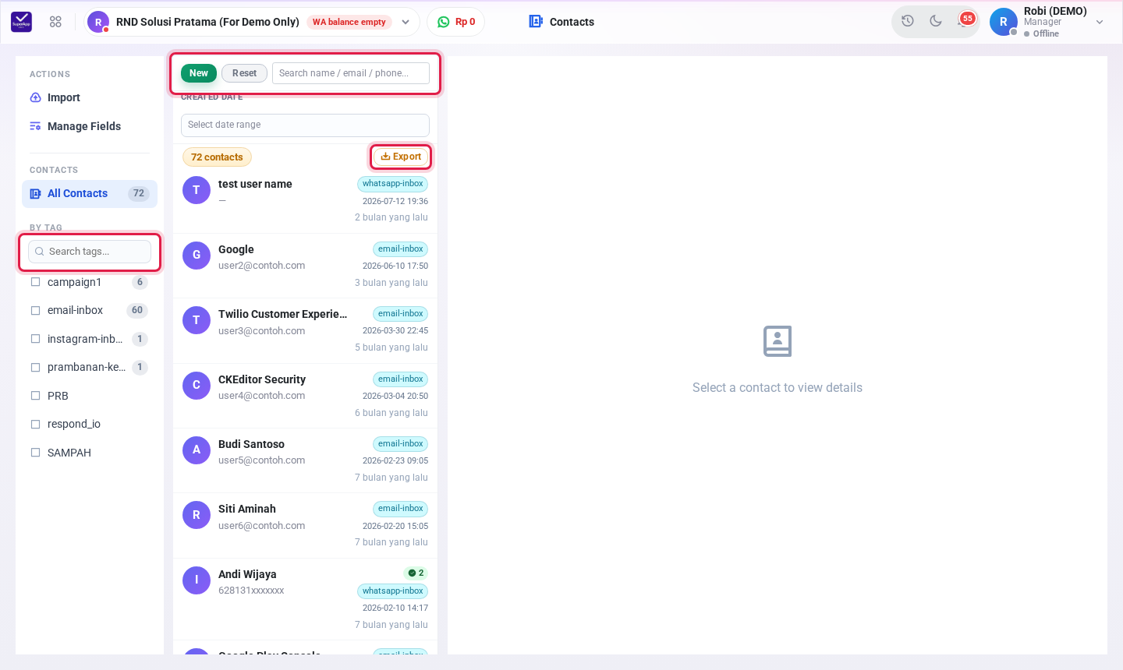Screen dimensions: 1123x670
Task: Check the SAMPAH tag checkbox
Action: point(35,453)
